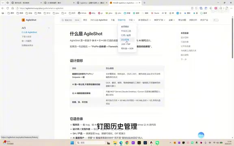Launch Google Chrome from taskbar
This screenshot has width=234, height=146.
pos(127,143)
